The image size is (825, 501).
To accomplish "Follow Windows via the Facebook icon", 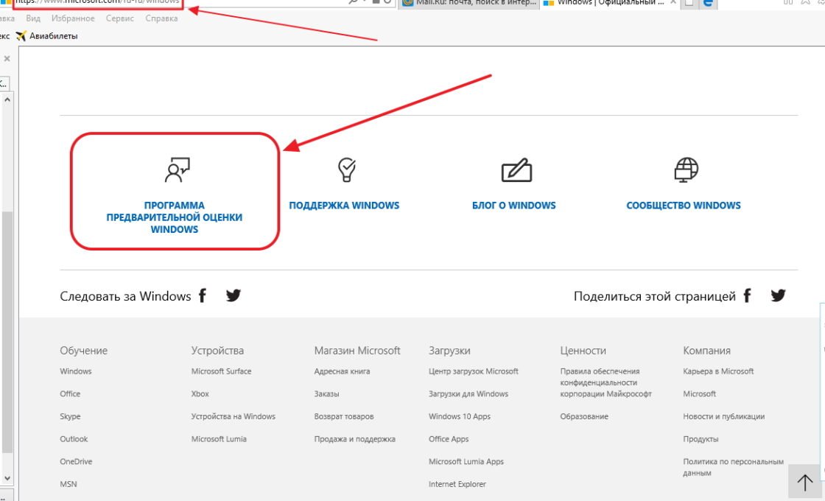I will tap(203, 296).
